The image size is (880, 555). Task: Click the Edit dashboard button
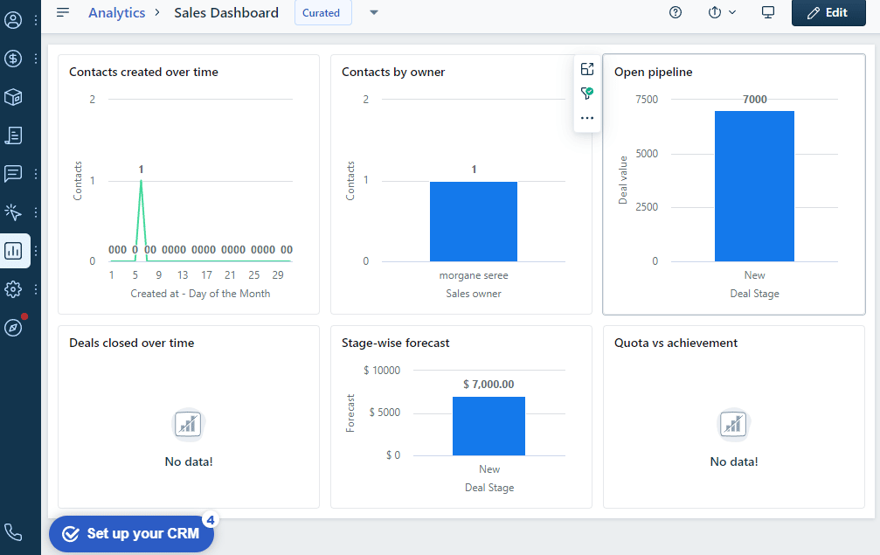828,12
